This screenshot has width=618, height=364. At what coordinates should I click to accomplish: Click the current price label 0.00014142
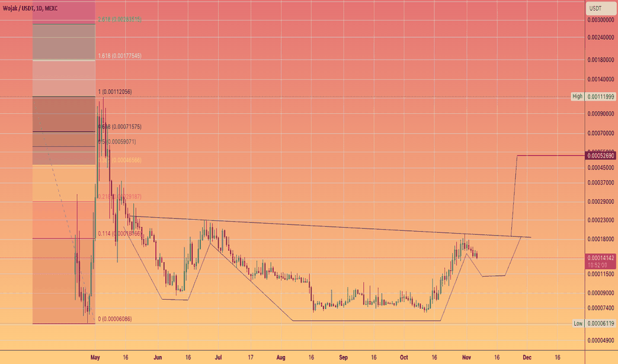click(x=601, y=258)
